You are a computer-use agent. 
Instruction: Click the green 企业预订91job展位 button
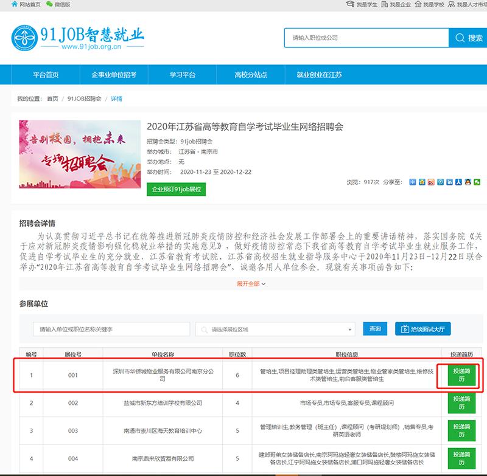coord(177,190)
